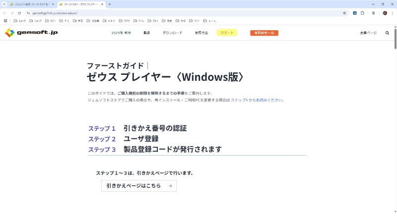This screenshot has height=223, width=397.
Task: Open Chrome's three-dot menu
Action: 392,13
